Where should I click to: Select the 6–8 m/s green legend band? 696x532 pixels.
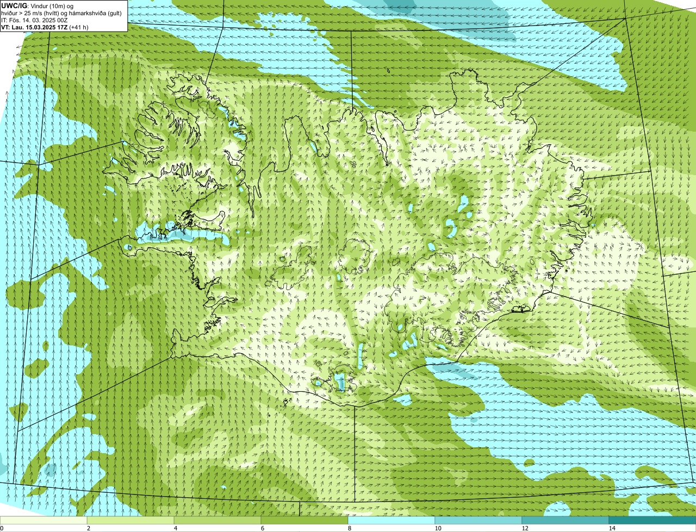pos(304,520)
